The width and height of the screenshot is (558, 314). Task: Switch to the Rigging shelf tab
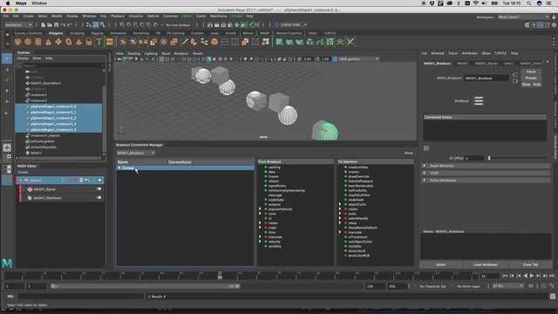click(97, 33)
